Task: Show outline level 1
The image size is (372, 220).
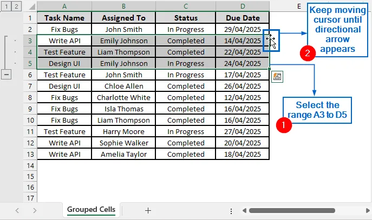Action: 6,6
